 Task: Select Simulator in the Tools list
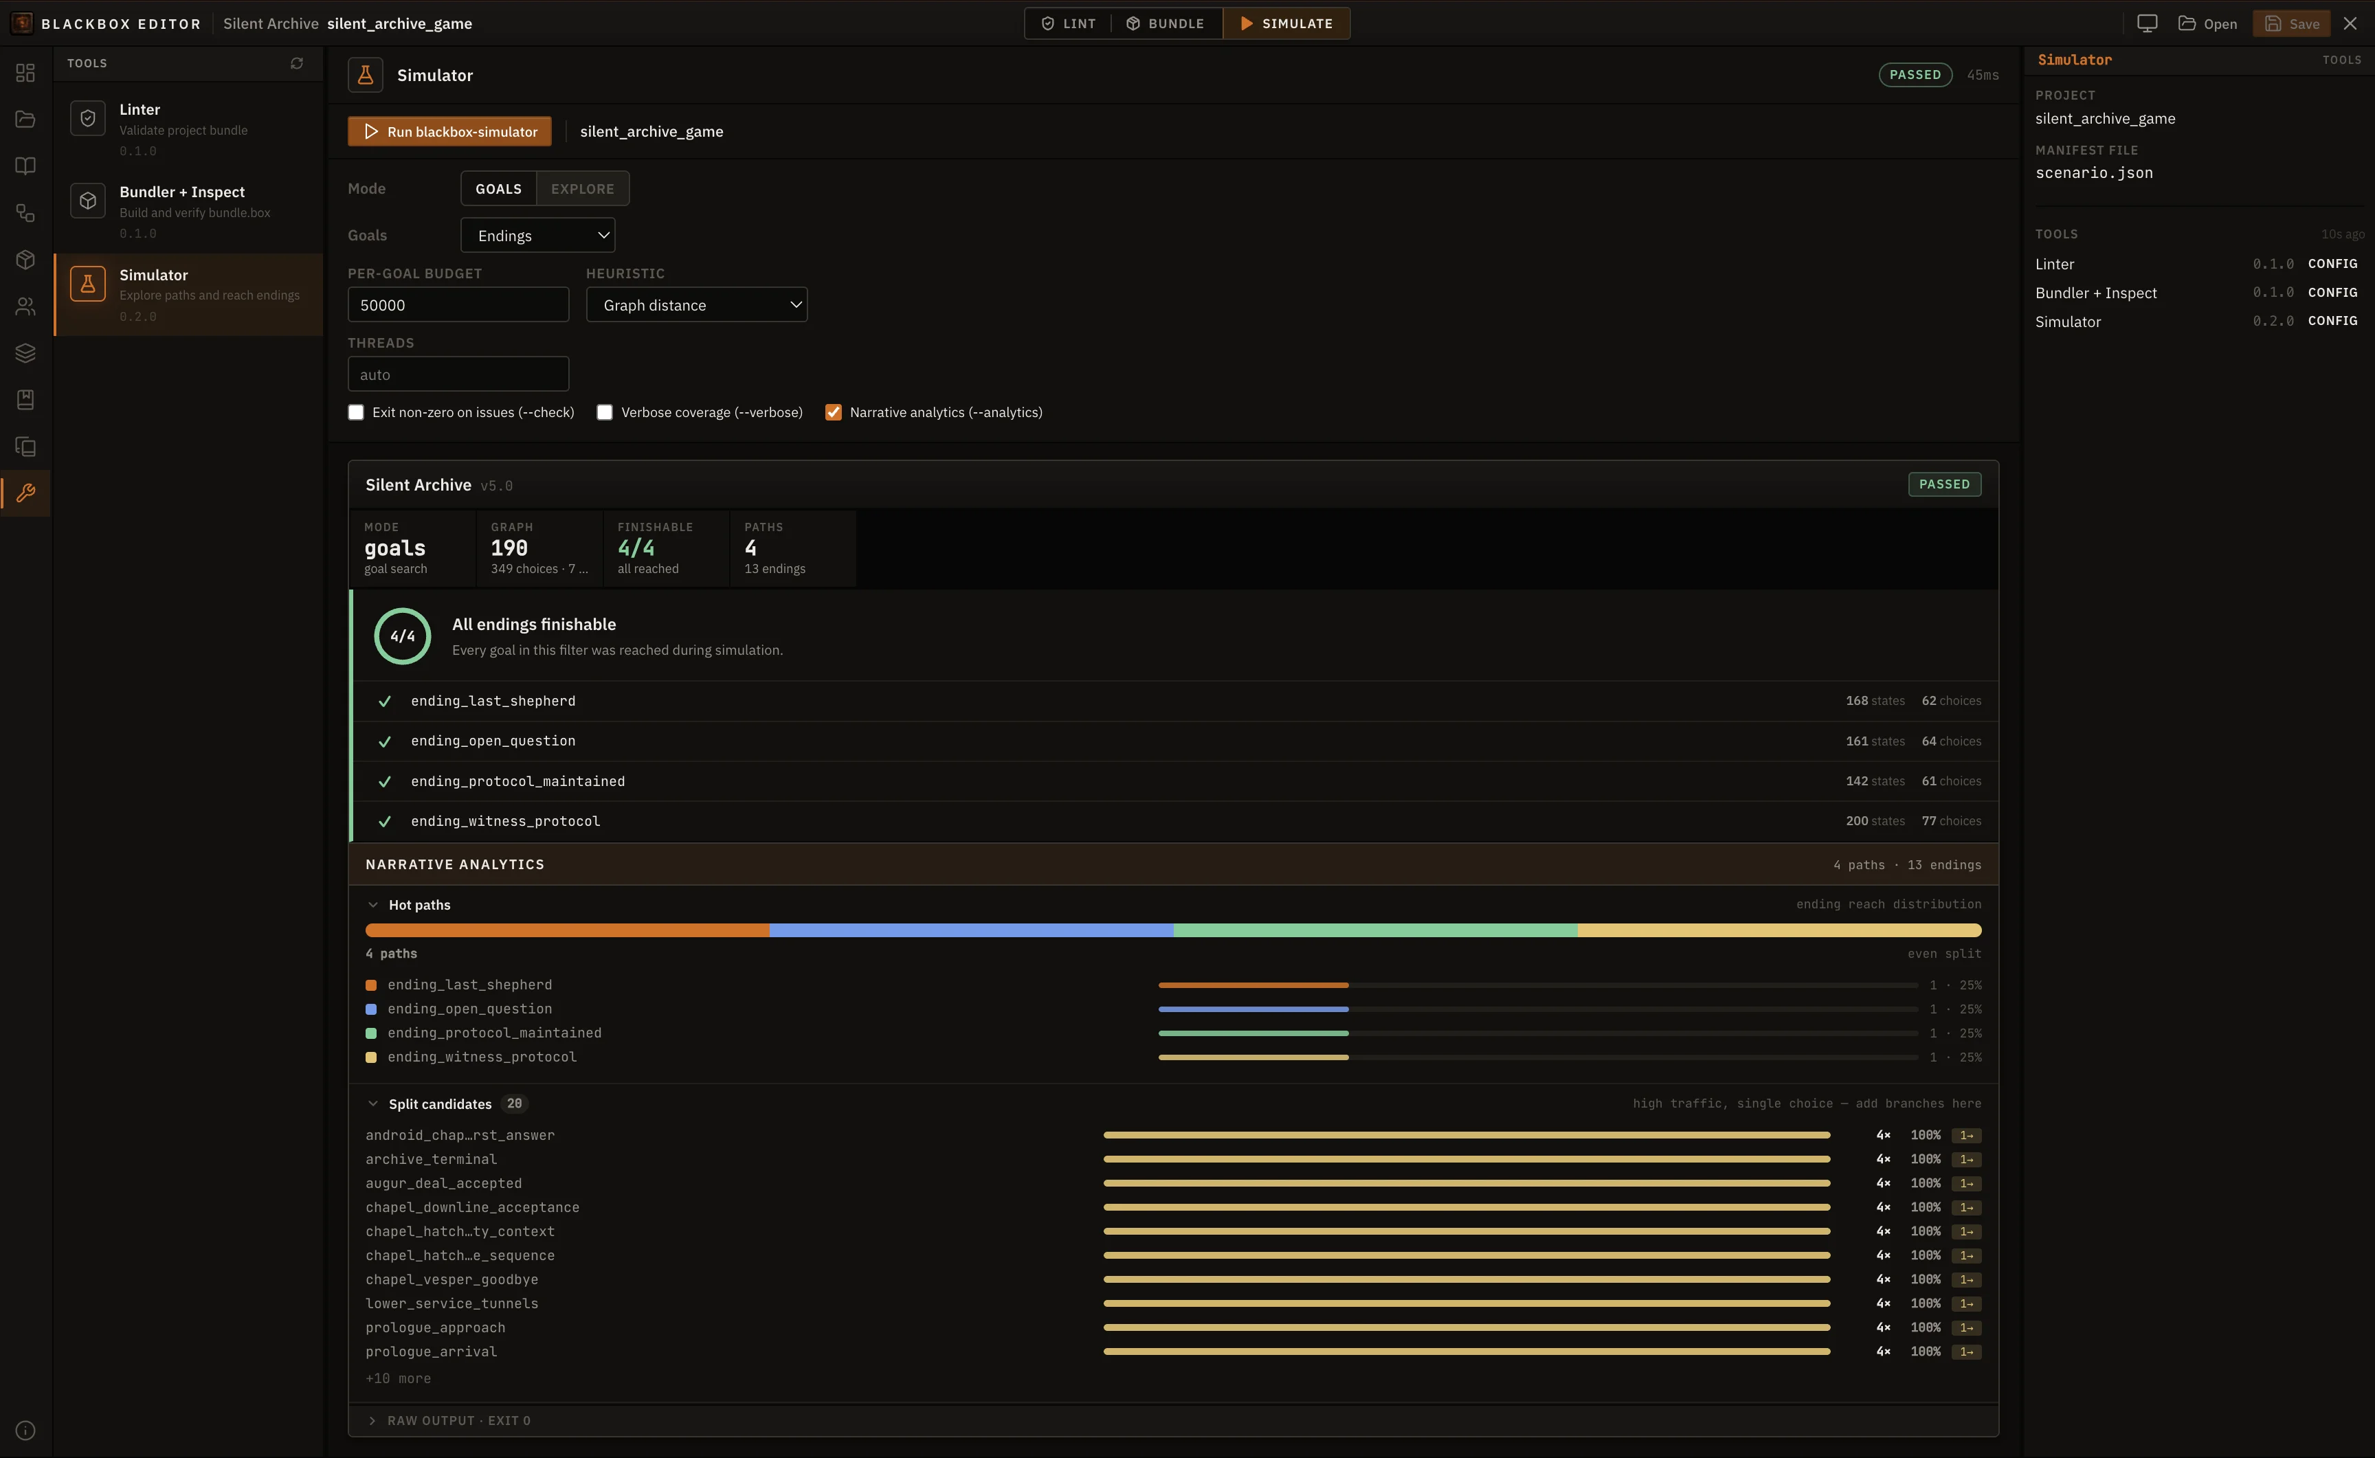[x=189, y=294]
